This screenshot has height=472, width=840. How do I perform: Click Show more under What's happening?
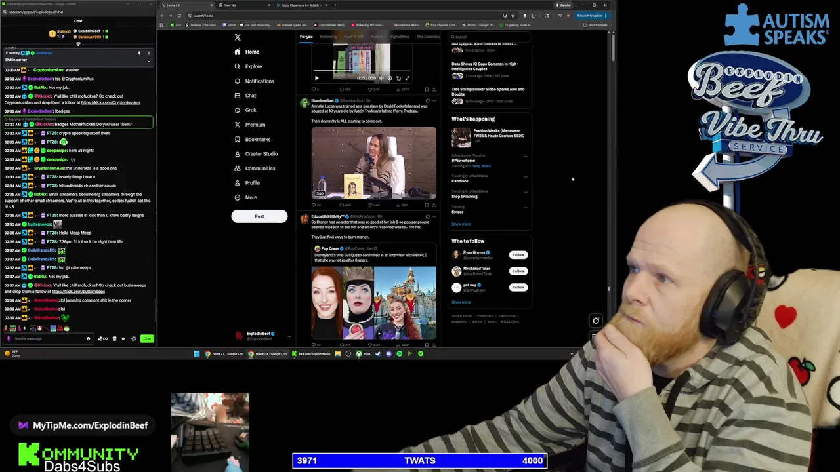(461, 224)
